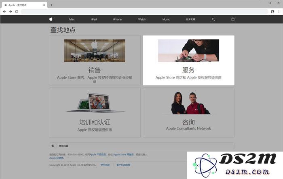Click Apple 授权培训提供商 text
Screen dimensions: 283x179
95,130
